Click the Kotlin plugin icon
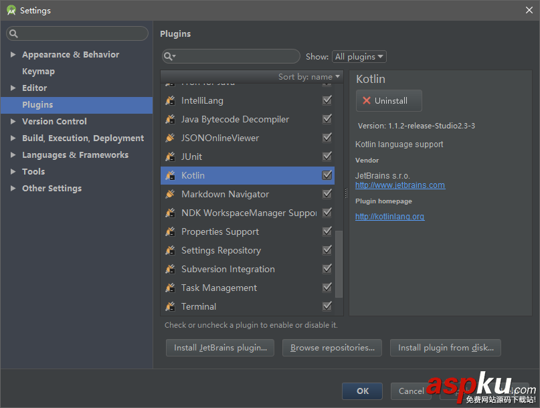540x408 pixels. tap(170, 175)
